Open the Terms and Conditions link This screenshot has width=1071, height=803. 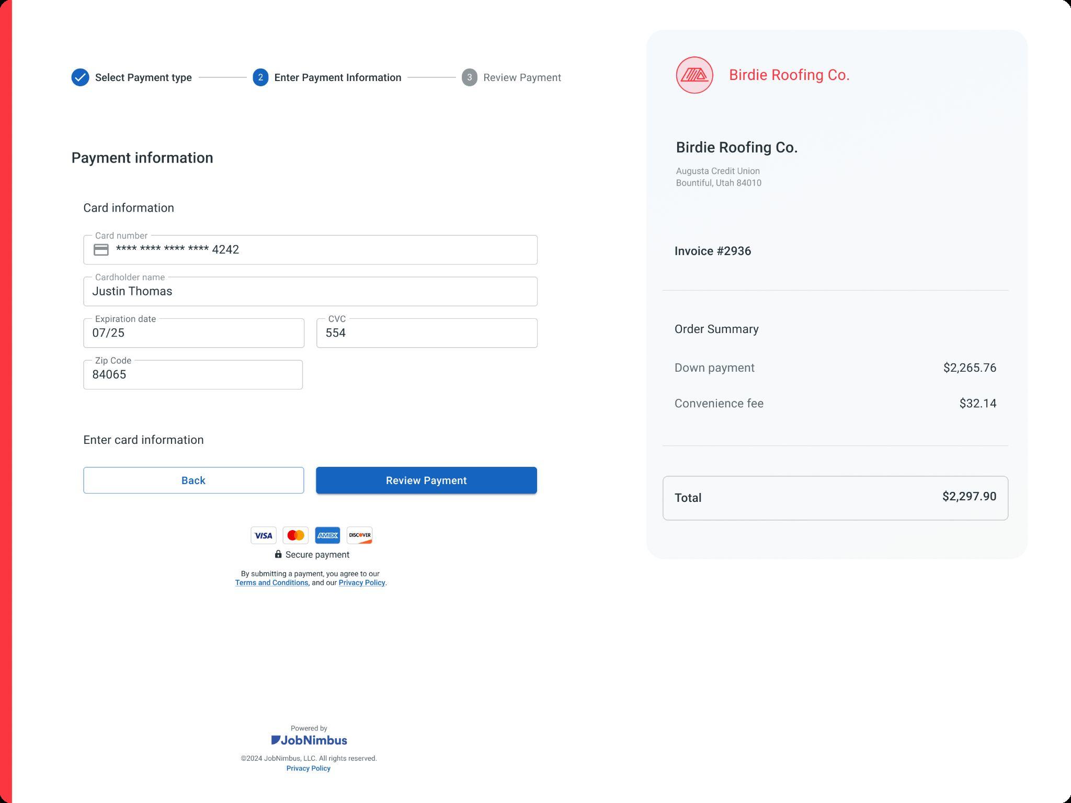(271, 583)
